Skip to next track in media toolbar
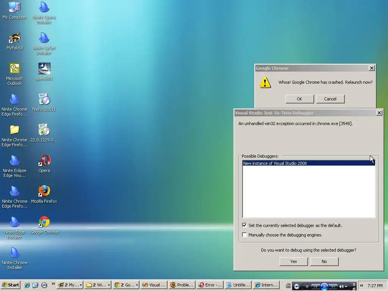 (332, 286)
